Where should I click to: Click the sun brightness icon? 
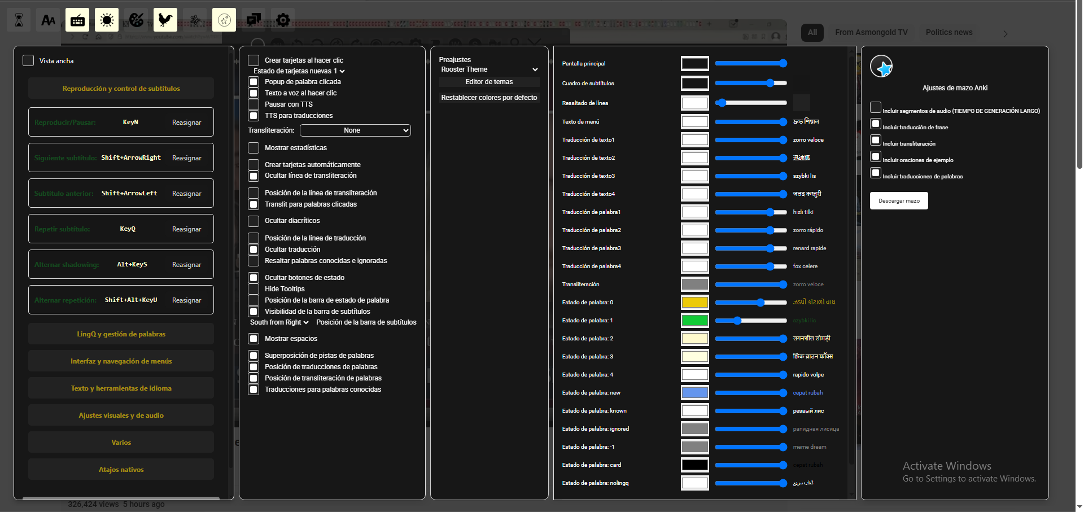coord(107,20)
